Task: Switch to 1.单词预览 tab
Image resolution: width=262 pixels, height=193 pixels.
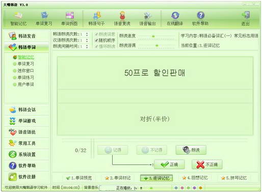Action: pos(79,178)
